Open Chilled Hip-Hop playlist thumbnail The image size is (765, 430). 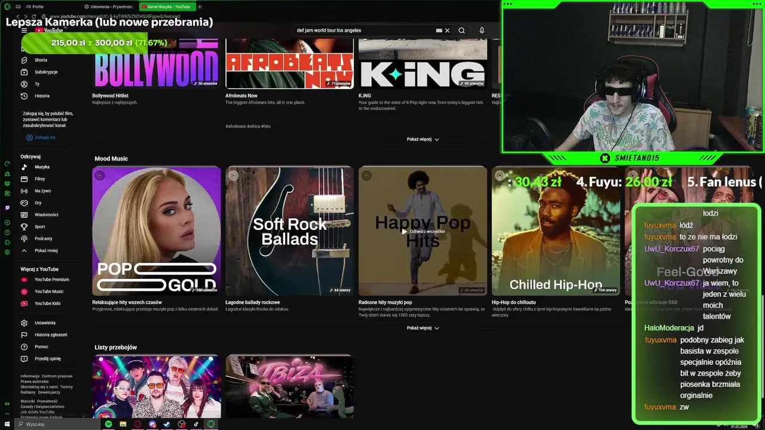click(x=556, y=231)
